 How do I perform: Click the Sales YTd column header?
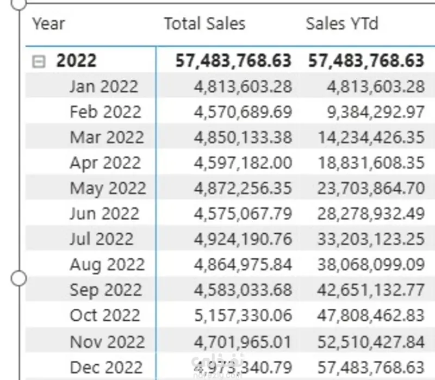[x=341, y=24]
